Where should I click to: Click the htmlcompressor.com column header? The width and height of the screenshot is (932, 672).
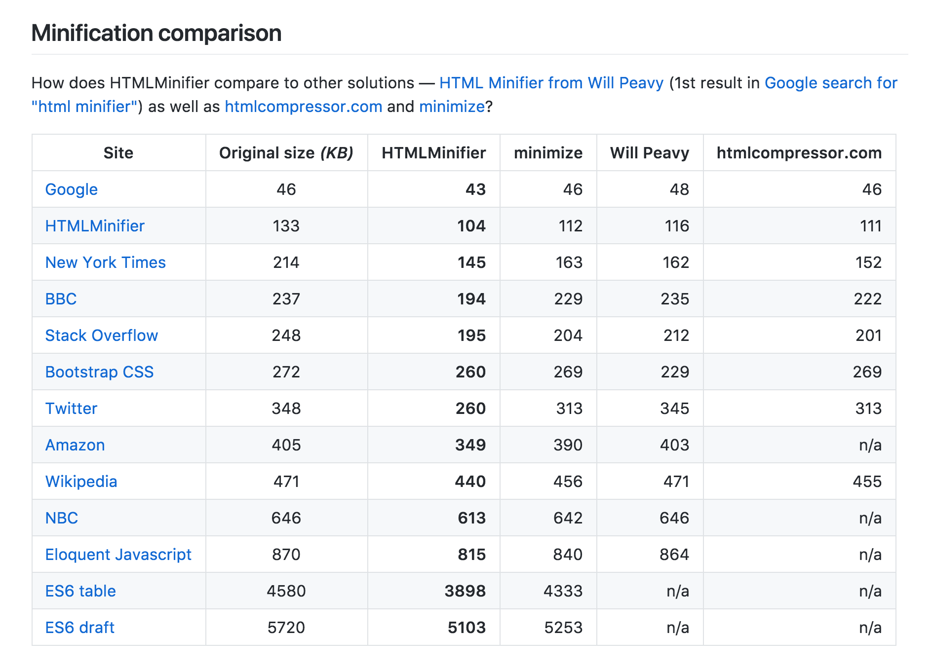pyautogui.click(x=799, y=153)
